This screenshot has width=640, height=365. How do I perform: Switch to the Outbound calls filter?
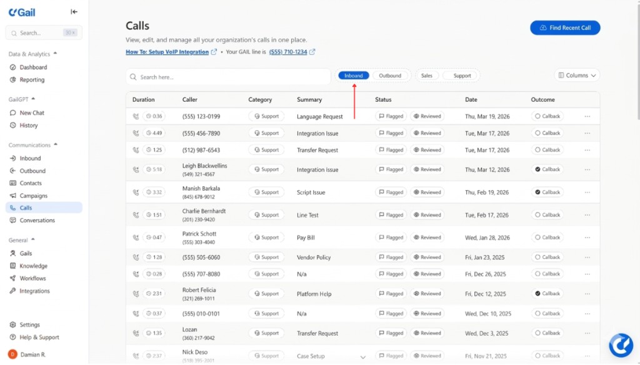(390, 75)
